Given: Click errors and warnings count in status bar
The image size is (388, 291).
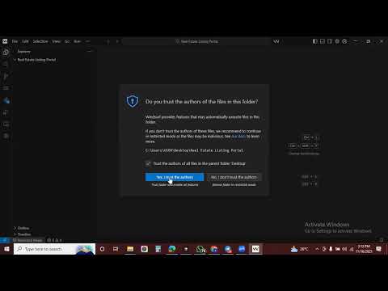Looking at the screenshot, I should click(x=54, y=240).
